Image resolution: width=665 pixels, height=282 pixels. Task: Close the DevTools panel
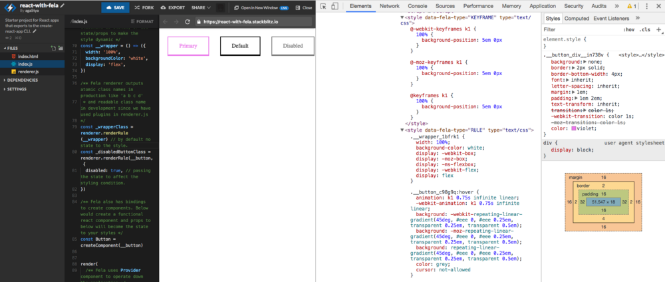(x=658, y=6)
